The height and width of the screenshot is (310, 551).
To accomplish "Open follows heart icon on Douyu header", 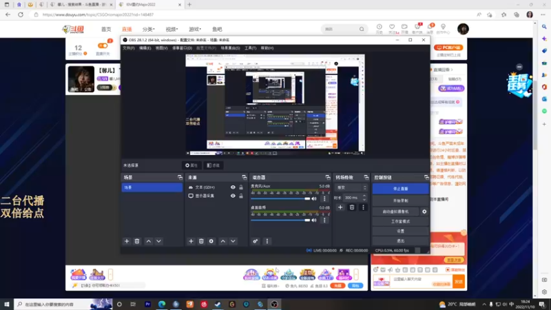I will coord(392,27).
